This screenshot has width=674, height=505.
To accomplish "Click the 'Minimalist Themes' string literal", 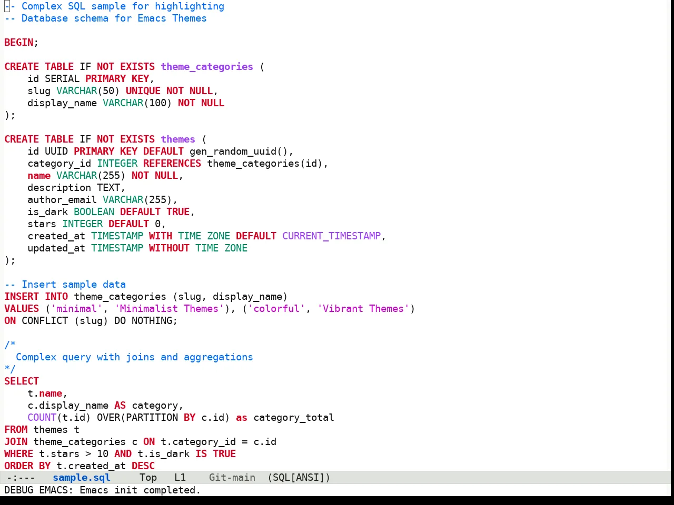I will tap(169, 309).
